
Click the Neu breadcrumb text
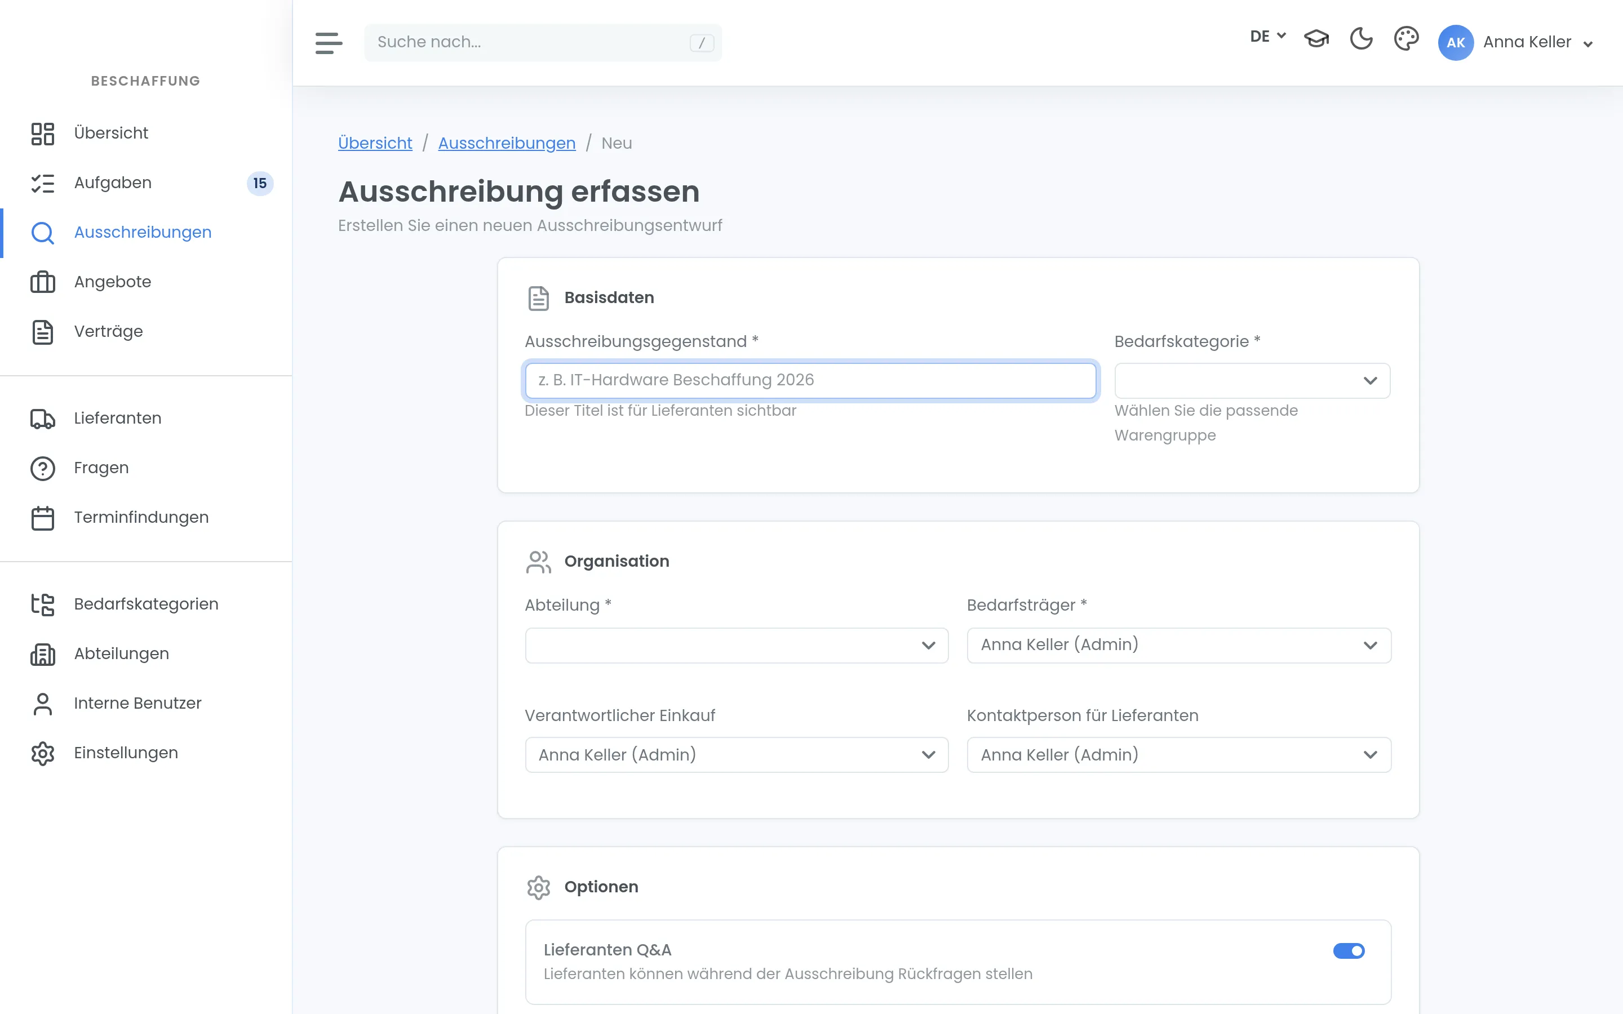click(x=617, y=143)
